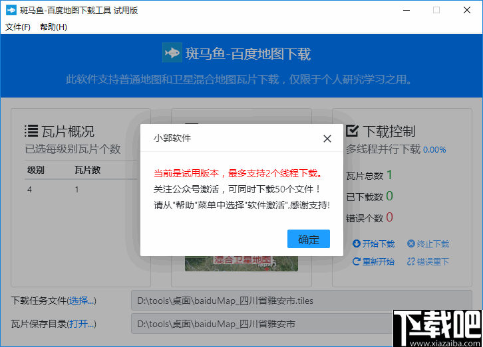Screen dimensions: 483x347
Task: Close the 斑马鱼 main window
Action: coord(467,10)
